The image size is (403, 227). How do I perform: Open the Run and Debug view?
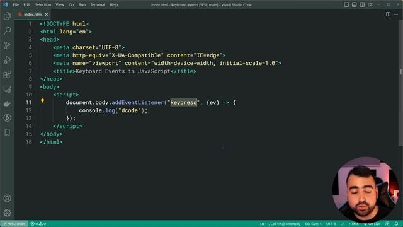pos(7,60)
